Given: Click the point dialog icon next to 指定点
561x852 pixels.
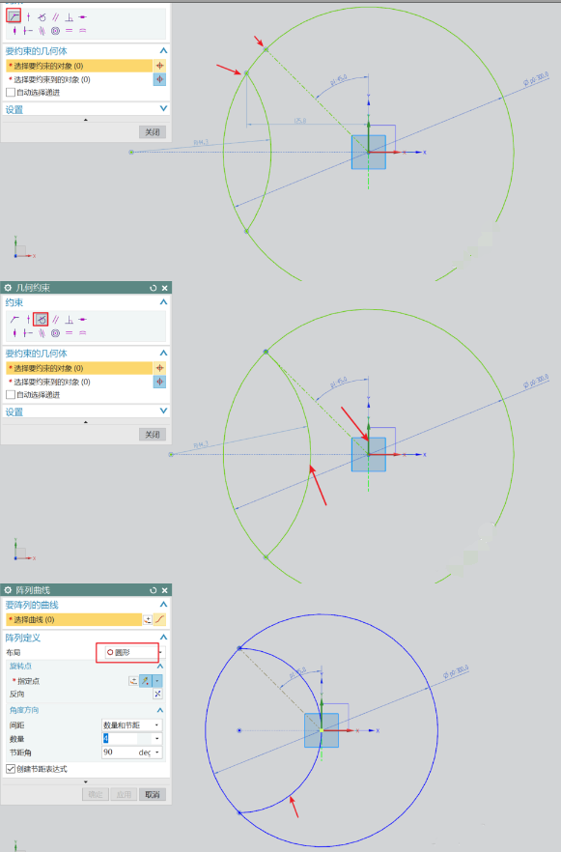Looking at the screenshot, I should coord(133,680).
